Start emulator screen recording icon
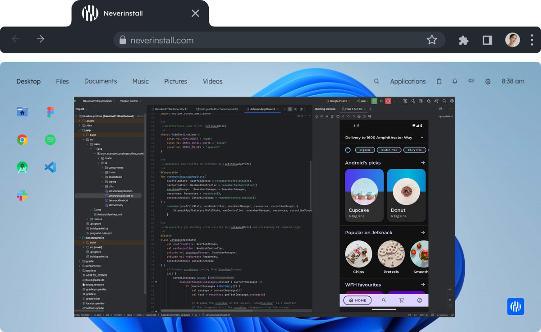541x332 pixels. click(364, 116)
